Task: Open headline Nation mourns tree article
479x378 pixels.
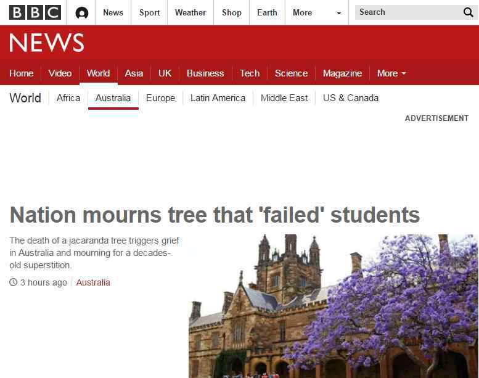Action: pyautogui.click(x=215, y=215)
